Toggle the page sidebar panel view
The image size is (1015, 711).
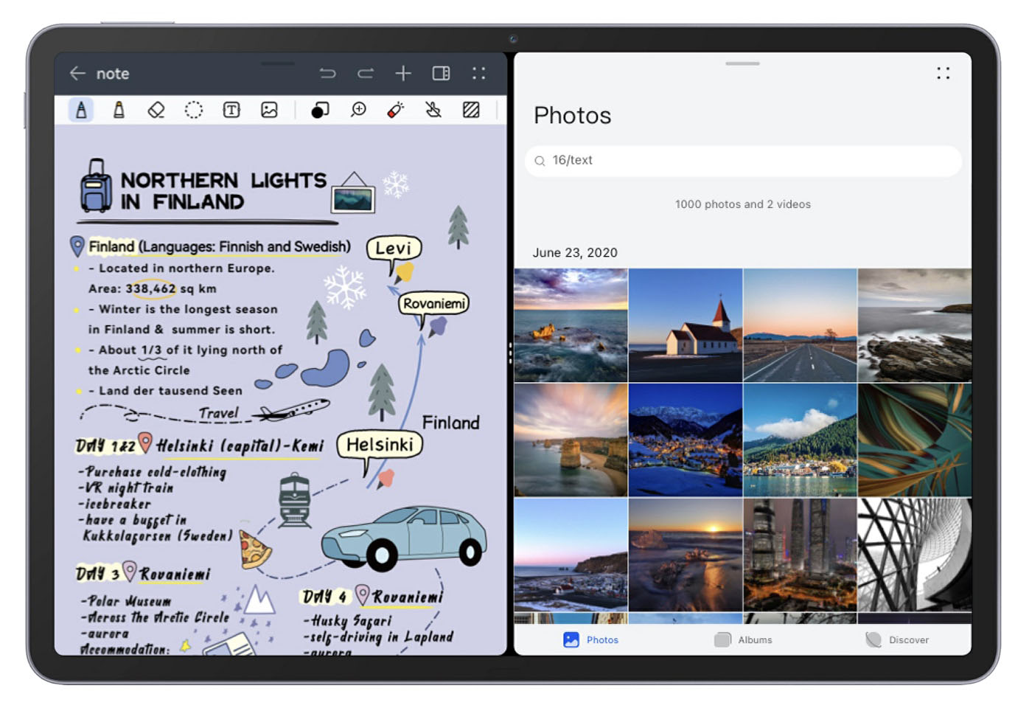tap(441, 73)
